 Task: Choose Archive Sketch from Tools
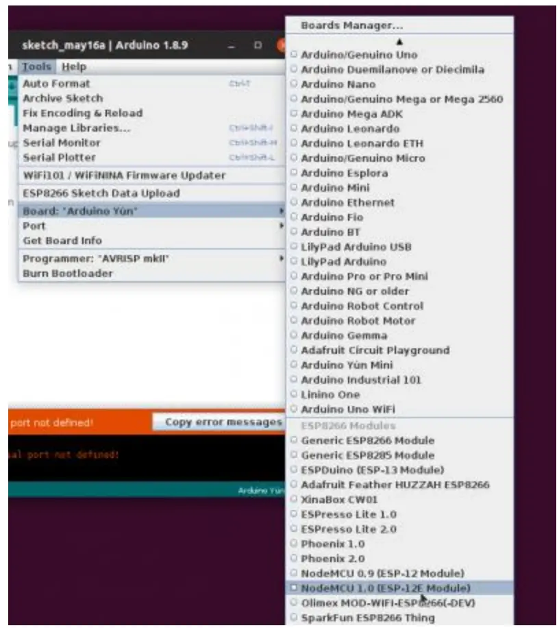point(151,99)
